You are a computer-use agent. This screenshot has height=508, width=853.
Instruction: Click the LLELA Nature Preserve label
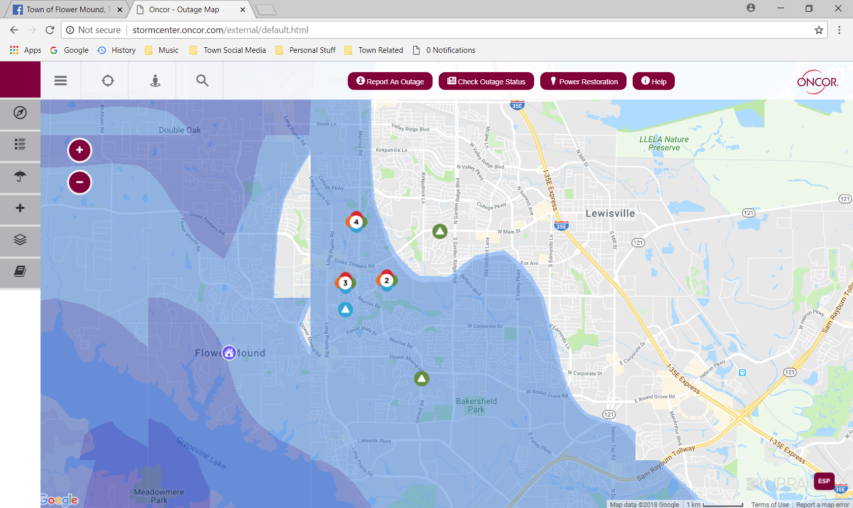(x=664, y=143)
